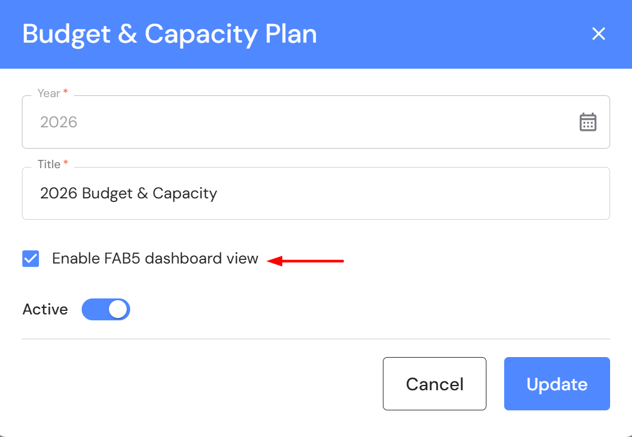Screen dimensions: 632x437
Task: Click the "2026 Budget & Capacity" title text
Action: click(x=128, y=194)
